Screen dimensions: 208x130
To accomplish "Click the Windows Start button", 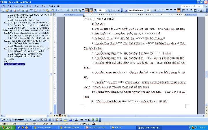I will coord(7,127).
